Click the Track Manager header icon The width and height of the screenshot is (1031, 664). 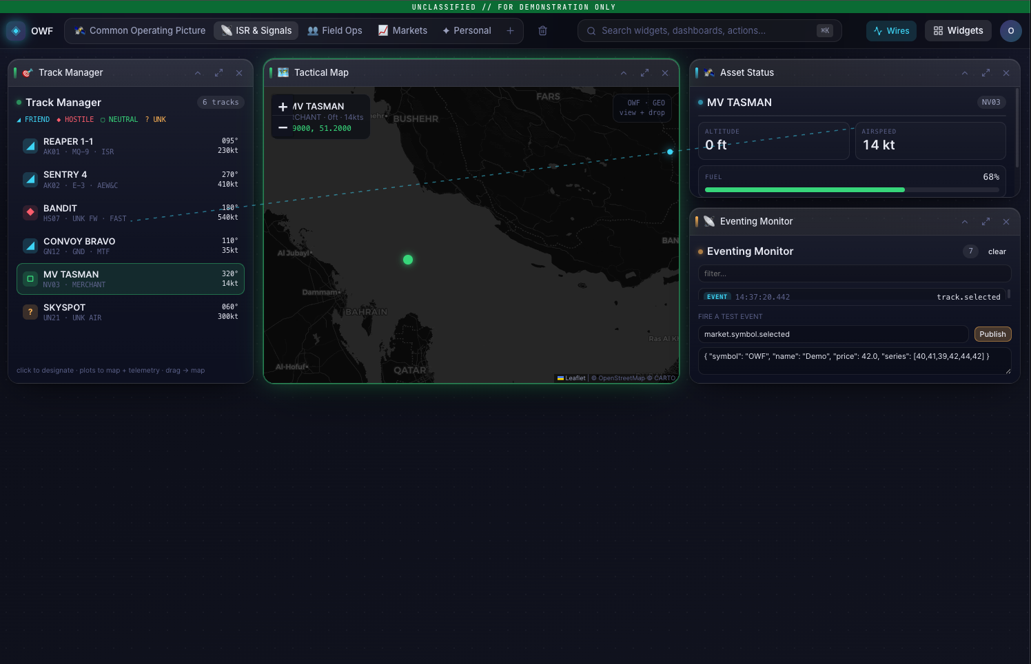click(28, 72)
